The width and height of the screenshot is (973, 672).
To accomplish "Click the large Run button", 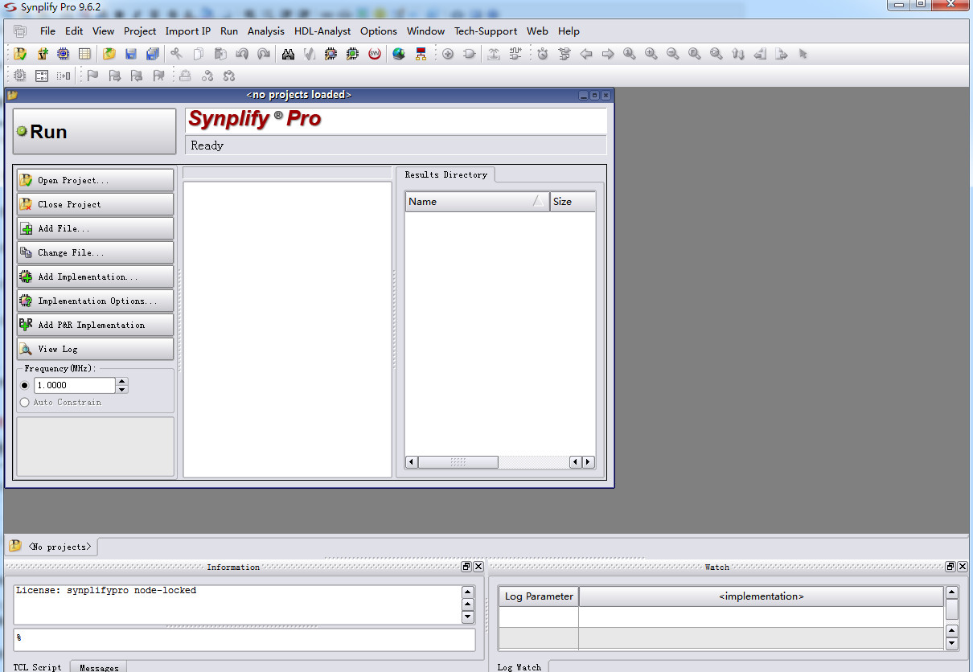I will 94,132.
